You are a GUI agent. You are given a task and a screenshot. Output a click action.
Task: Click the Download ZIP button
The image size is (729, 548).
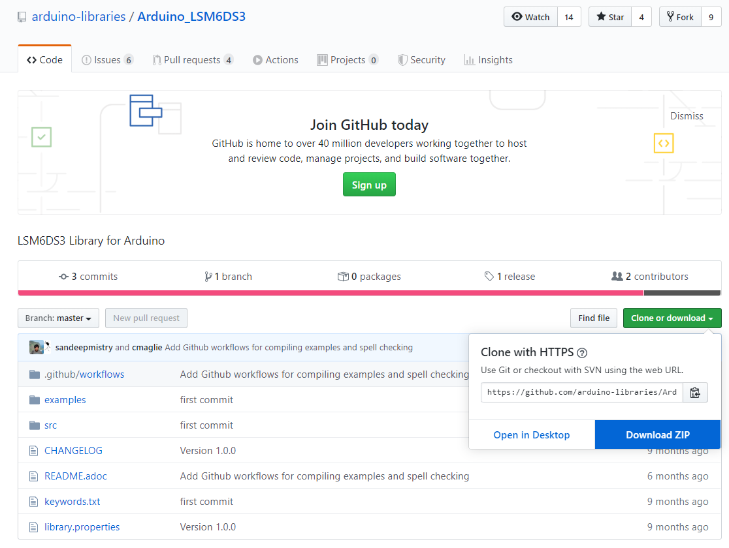[x=658, y=434]
